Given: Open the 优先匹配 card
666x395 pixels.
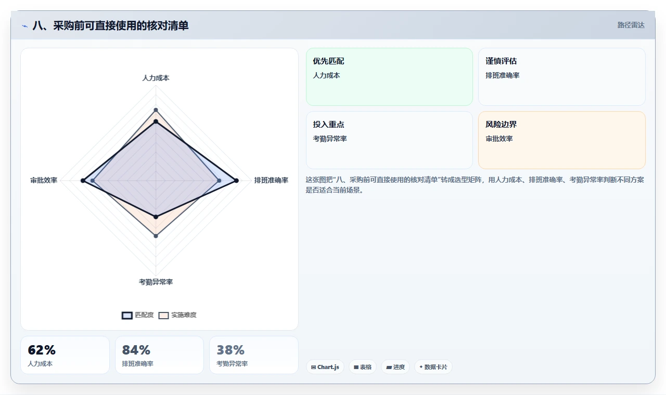Looking at the screenshot, I should (x=389, y=77).
